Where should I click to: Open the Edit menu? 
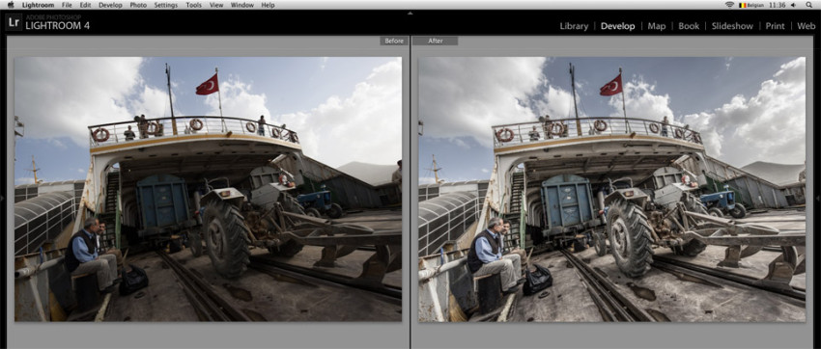pos(85,5)
